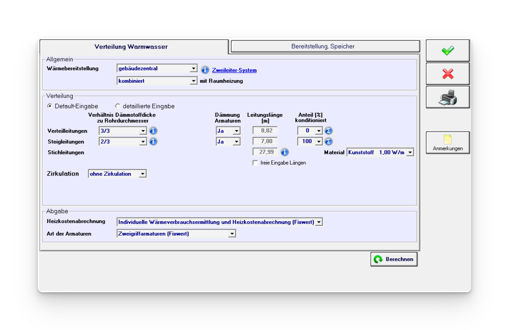Select the Default-Eingabe radio button

(x=50, y=106)
